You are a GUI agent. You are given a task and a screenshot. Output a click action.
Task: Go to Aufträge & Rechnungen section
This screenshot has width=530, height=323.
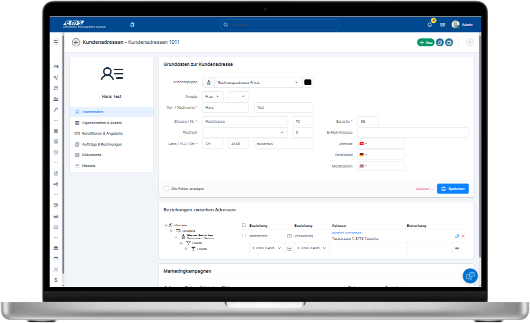102,144
